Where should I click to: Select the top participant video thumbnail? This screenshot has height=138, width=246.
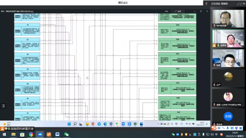pos(228,19)
